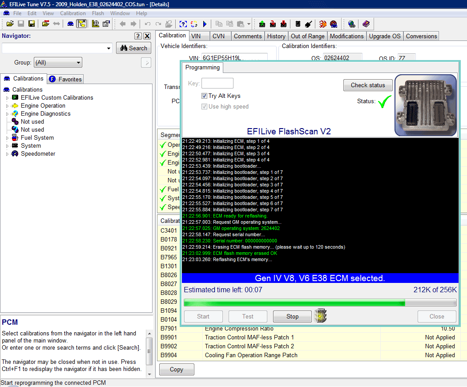Image resolution: width=467 pixels, height=387 pixels.
Task: Open the EFILive website globe icon
Action: click(x=350, y=24)
